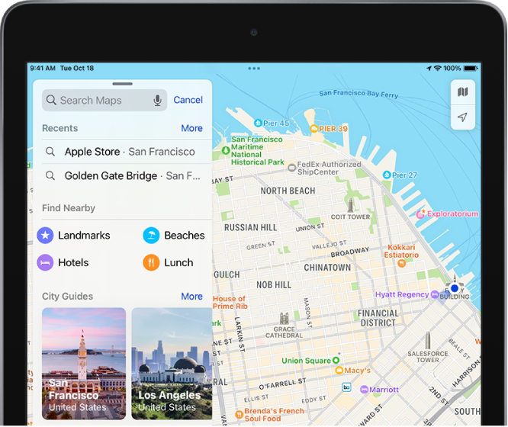Tap the Pier 45 map marker
Image resolution: width=508 pixels, height=427 pixels.
coord(258,123)
